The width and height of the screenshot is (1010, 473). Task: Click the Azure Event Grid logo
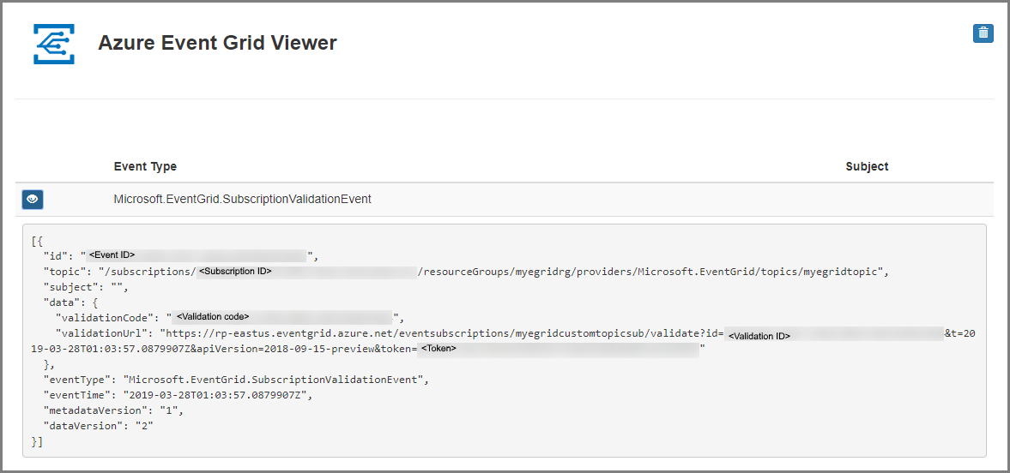[54, 44]
